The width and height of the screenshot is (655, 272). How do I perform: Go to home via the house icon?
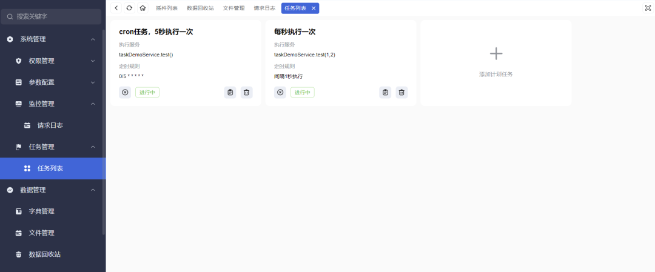143,8
